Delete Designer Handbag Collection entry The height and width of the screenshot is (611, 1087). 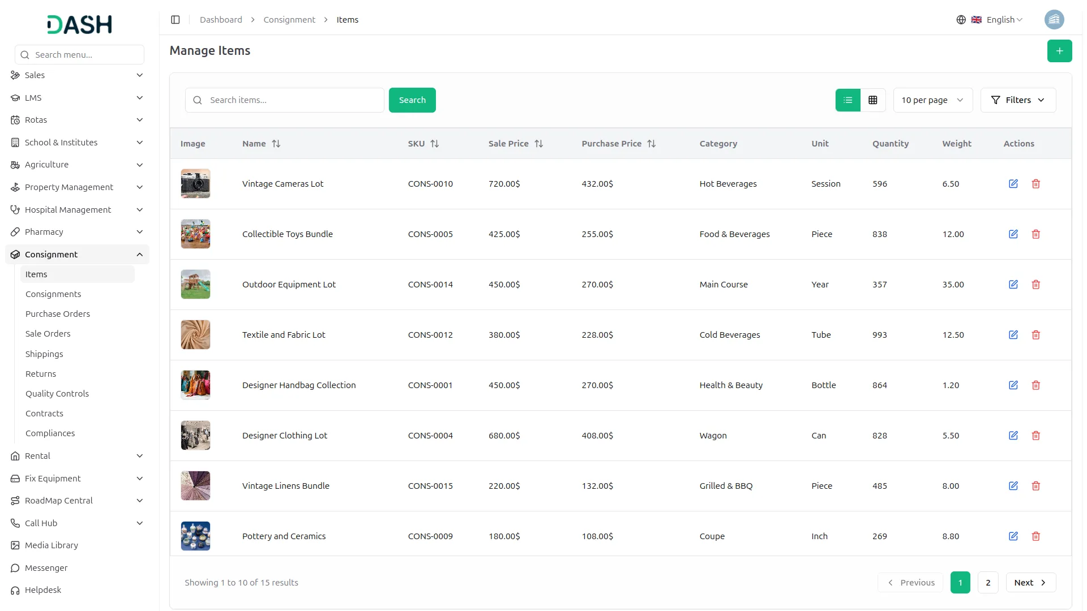(x=1035, y=385)
